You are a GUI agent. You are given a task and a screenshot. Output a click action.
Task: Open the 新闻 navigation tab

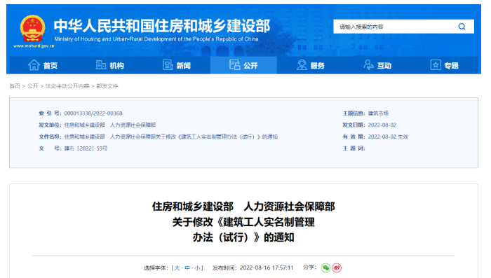click(x=177, y=65)
